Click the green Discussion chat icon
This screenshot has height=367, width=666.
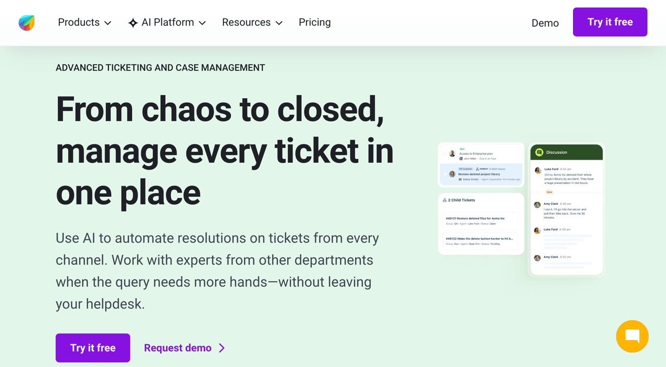pos(539,152)
